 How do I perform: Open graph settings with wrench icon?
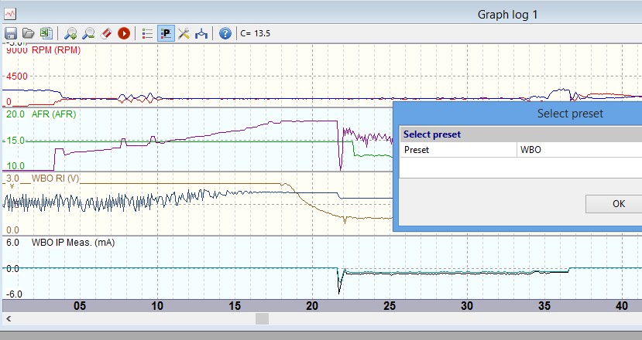184,33
